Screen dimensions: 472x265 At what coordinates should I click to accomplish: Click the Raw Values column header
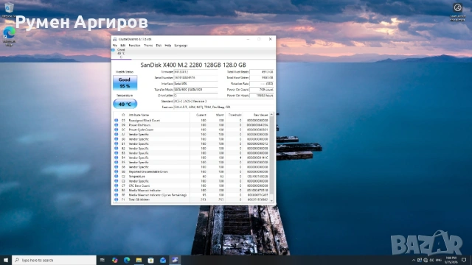coord(260,115)
